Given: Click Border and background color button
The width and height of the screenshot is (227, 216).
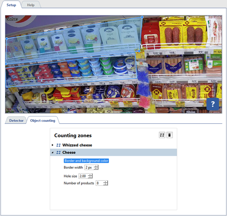Looking at the screenshot, I should click(86, 161).
